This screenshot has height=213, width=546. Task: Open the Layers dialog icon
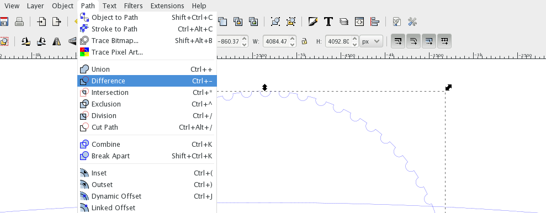(x=344, y=22)
